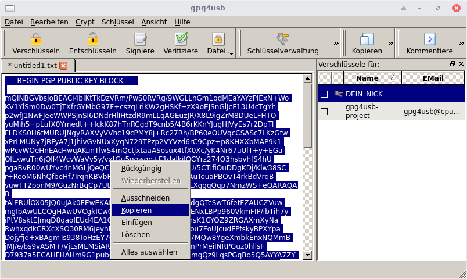Close the Verschlüssele für panel
The height and width of the screenshot is (279, 467).
[461, 64]
